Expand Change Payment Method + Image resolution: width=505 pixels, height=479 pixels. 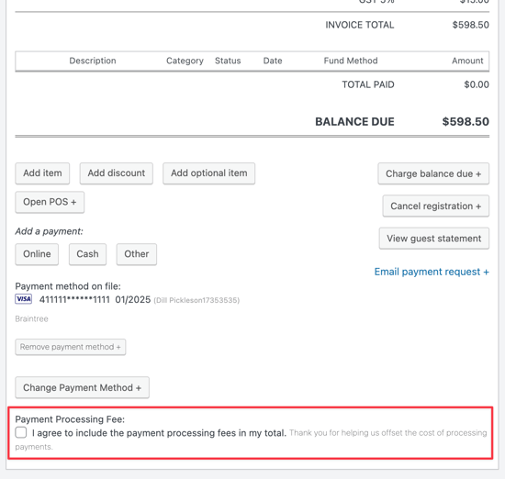coord(82,387)
